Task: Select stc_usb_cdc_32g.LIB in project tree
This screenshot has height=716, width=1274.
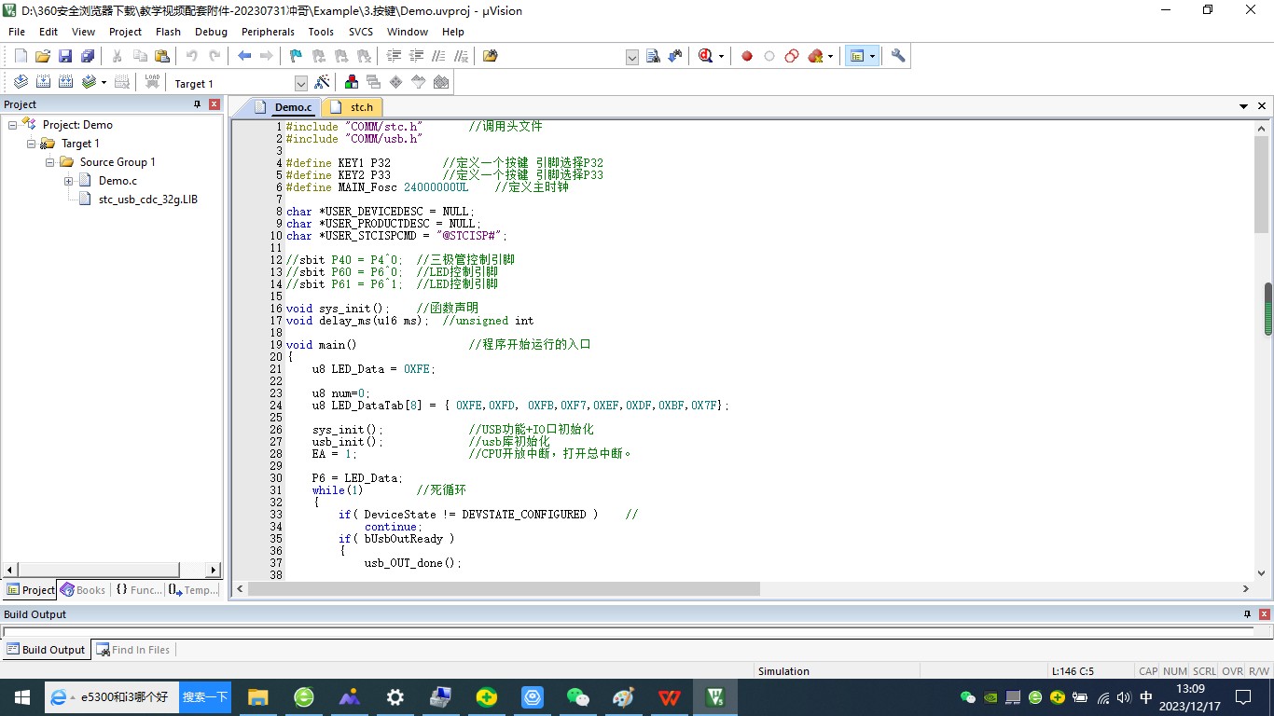Action: click(x=148, y=200)
